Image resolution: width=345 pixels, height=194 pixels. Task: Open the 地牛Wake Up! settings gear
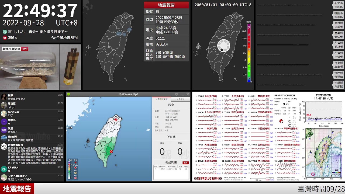[x=177, y=94]
